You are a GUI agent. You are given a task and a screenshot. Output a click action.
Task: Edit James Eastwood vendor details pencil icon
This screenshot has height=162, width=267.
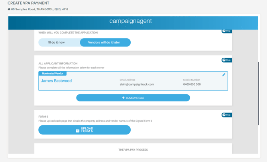point(224,75)
